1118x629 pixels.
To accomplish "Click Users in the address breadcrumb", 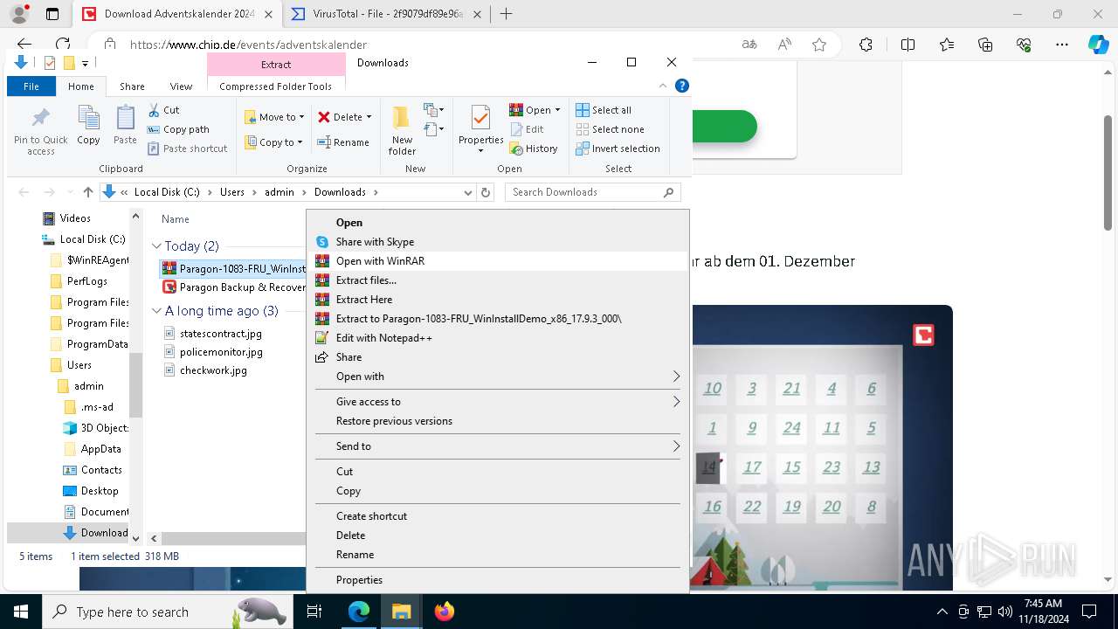I will coord(232,192).
